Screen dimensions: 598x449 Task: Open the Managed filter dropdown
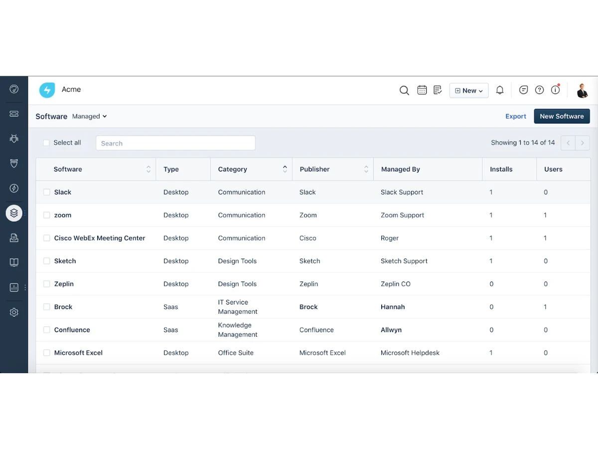pos(90,116)
